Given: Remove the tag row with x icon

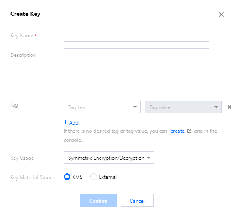Looking at the screenshot, I should pyautogui.click(x=229, y=107).
